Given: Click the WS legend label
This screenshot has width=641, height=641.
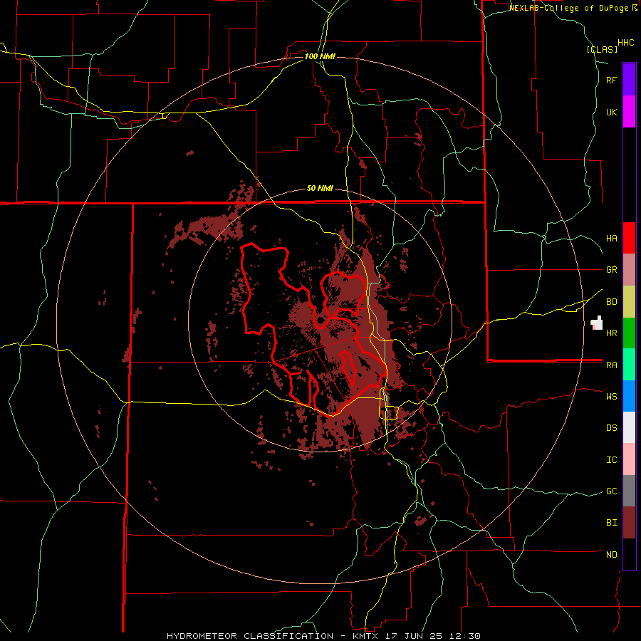Looking at the screenshot, I should (x=612, y=397).
